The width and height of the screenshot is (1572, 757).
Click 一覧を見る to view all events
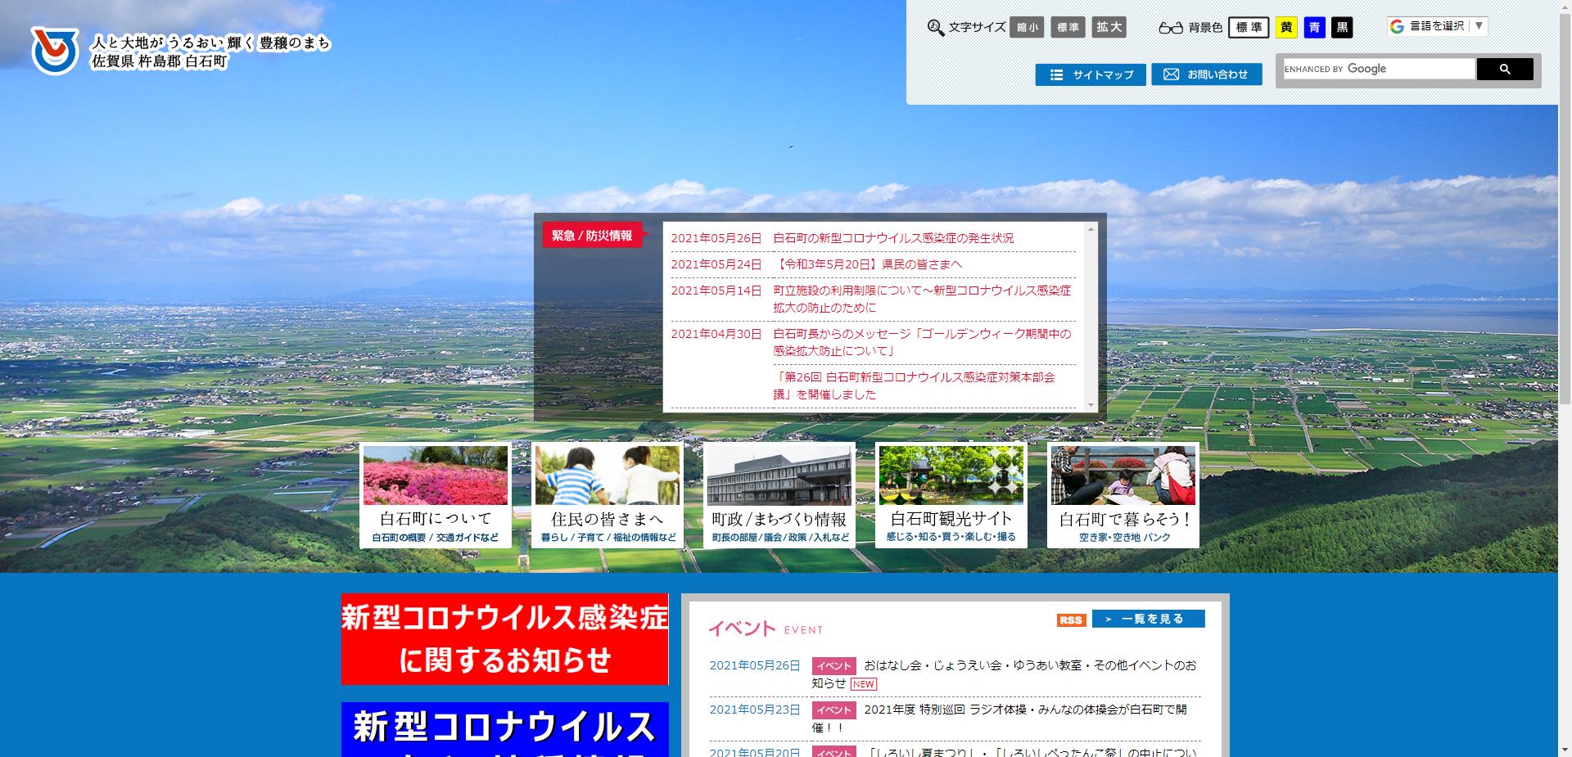pos(1150,620)
